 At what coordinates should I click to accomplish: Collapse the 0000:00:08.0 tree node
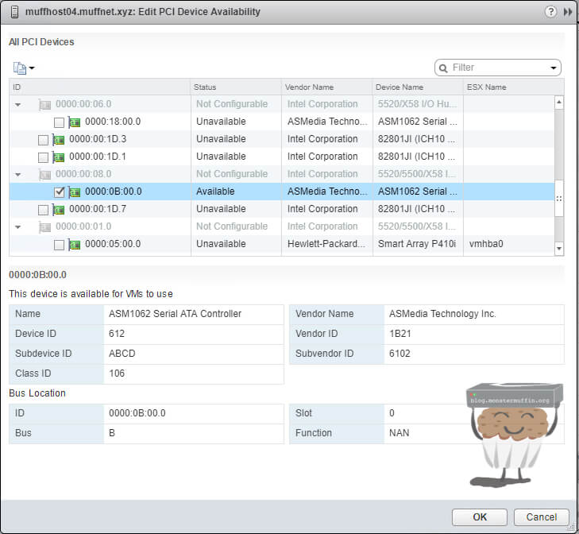click(x=17, y=174)
